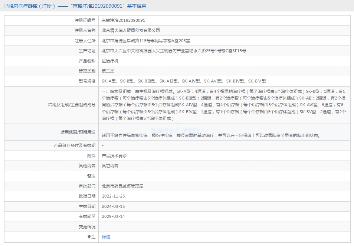Select the intended use text 适用于缺血性脑血管疾病
This screenshot has width=354, height=246.
click(x=211, y=135)
